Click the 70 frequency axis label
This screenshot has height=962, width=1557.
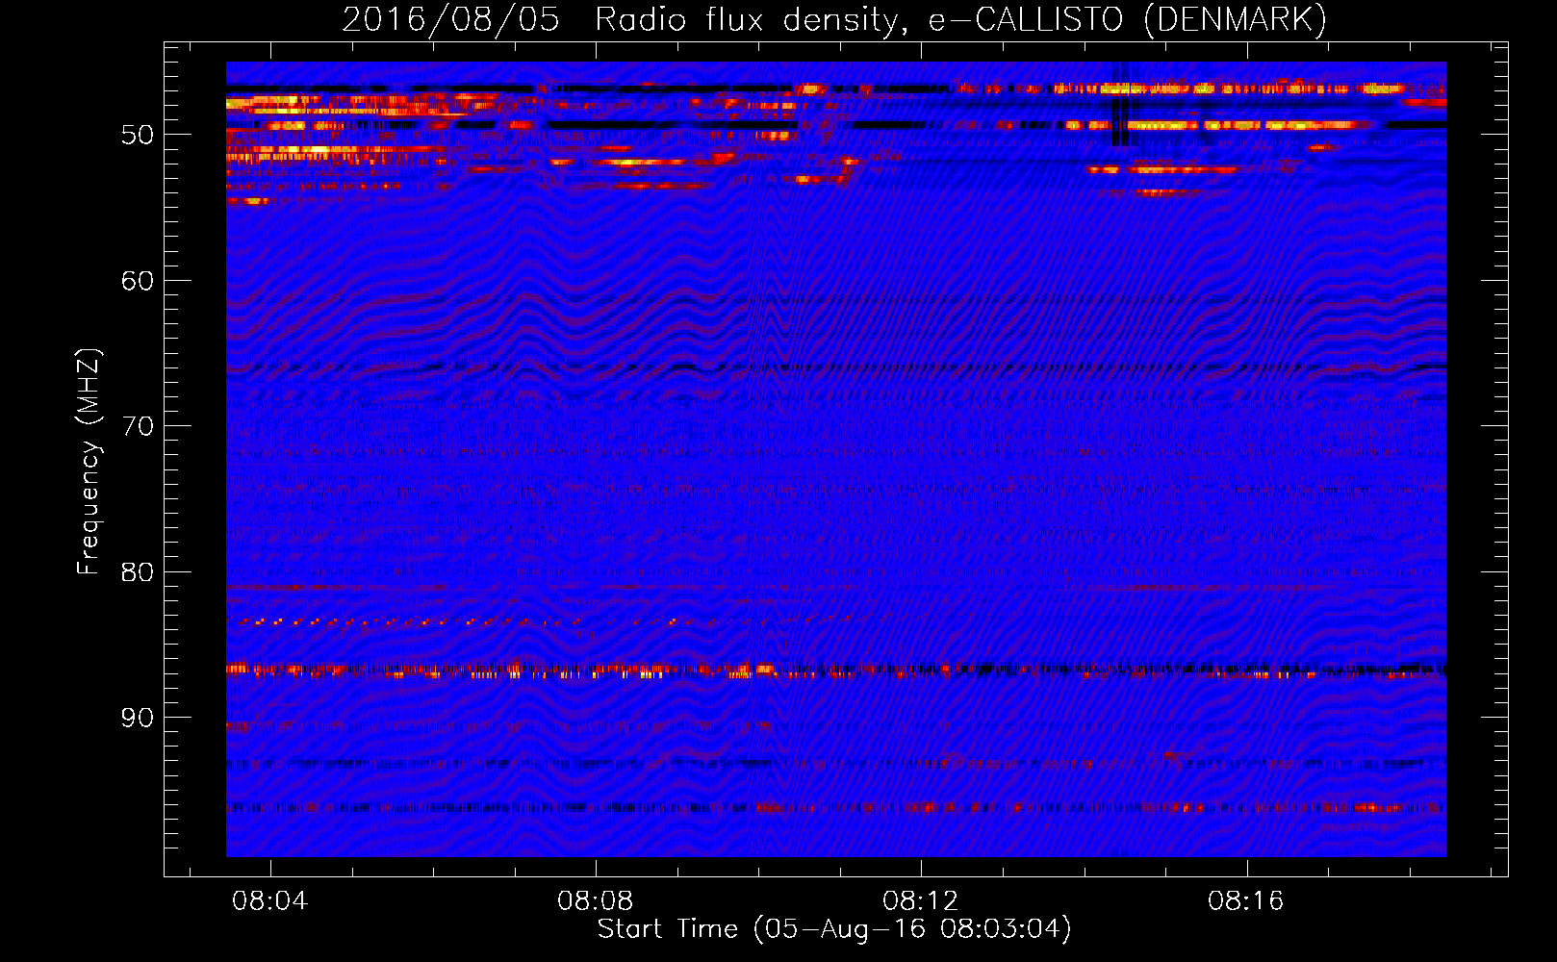point(138,426)
